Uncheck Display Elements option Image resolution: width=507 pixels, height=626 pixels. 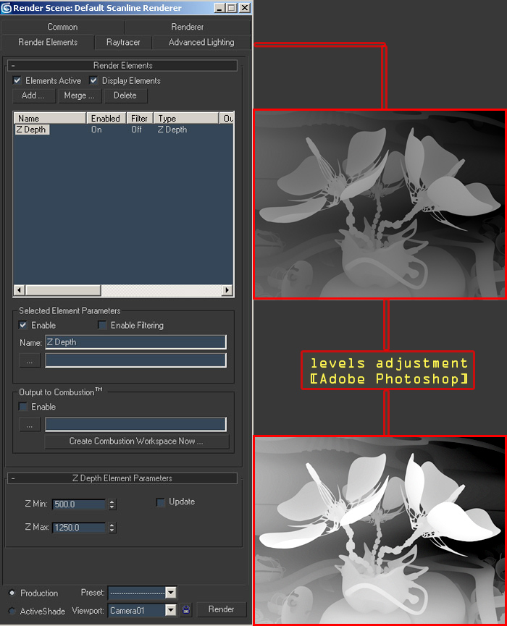click(x=93, y=80)
